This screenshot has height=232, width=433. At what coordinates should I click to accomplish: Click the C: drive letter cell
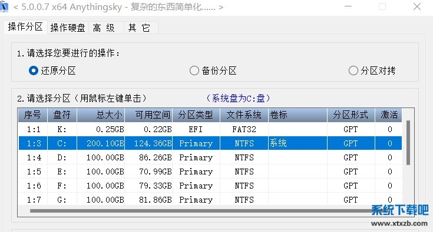tap(62, 143)
